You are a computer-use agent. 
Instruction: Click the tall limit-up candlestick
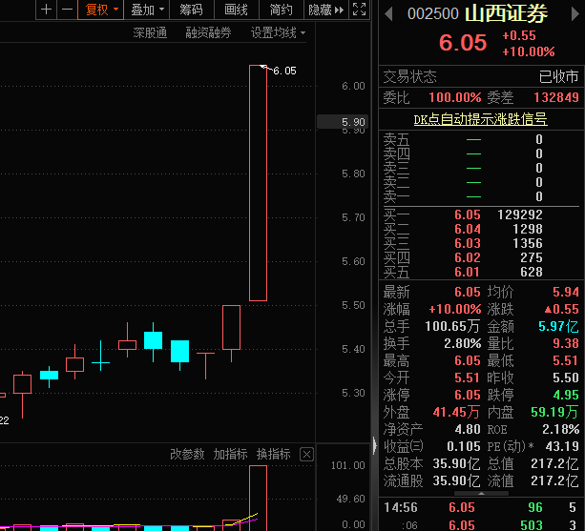(259, 183)
